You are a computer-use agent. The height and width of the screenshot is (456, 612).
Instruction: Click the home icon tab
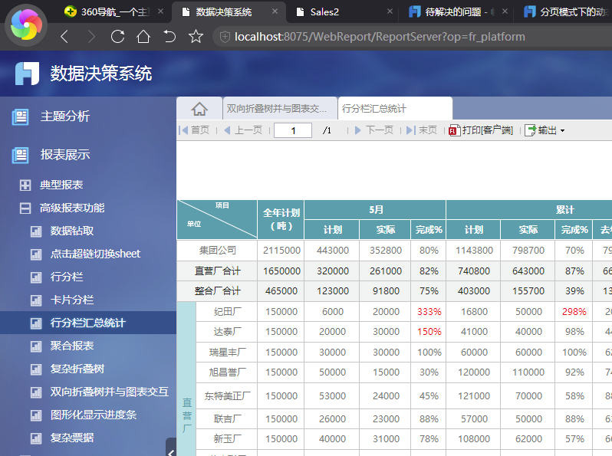(199, 109)
